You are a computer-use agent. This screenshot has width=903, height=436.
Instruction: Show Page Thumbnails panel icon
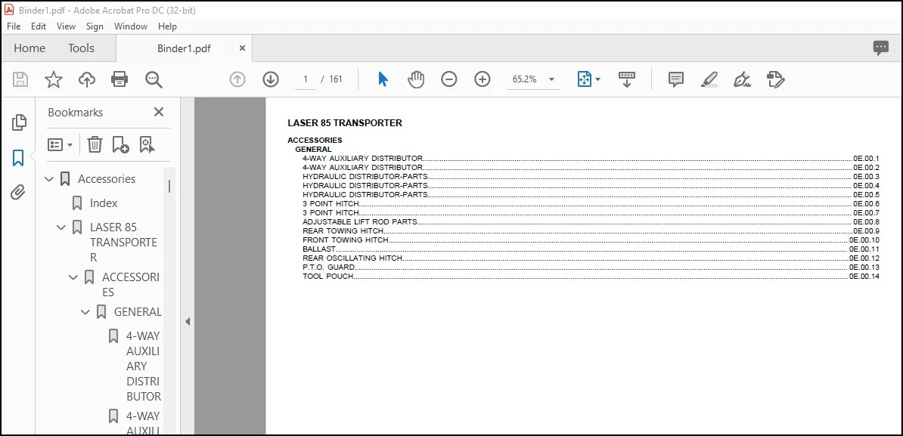18,122
